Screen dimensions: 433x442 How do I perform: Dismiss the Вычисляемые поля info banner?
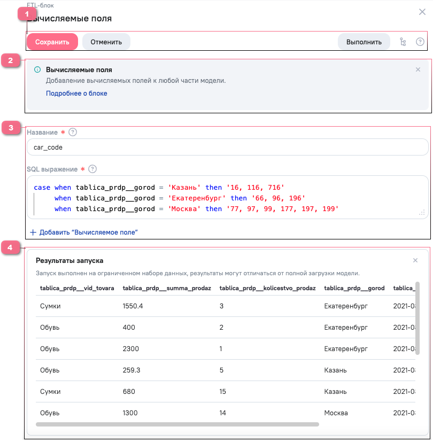point(418,69)
